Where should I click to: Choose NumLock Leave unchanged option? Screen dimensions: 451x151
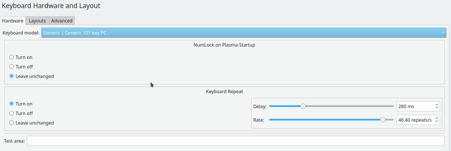pyautogui.click(x=12, y=76)
